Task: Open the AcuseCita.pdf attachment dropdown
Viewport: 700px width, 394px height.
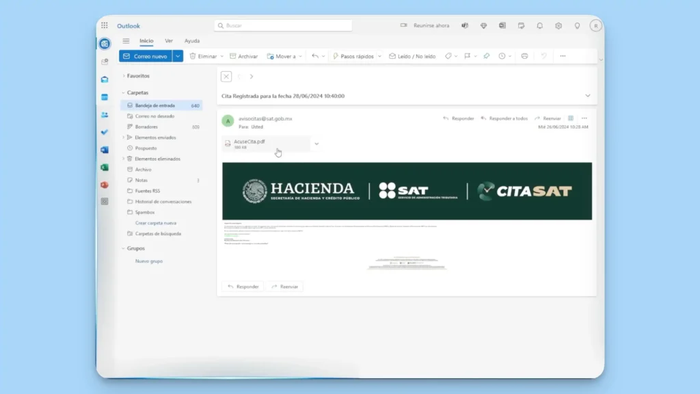Action: click(x=317, y=144)
